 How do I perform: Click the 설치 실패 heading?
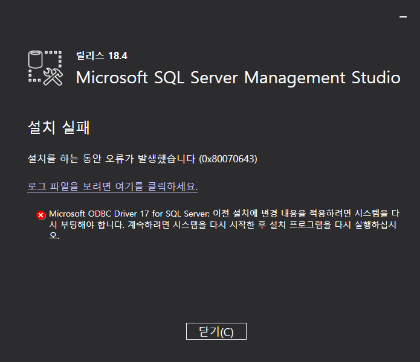(59, 127)
